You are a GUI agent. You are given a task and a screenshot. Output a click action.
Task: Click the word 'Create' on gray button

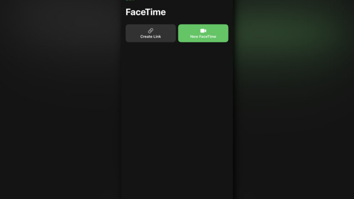(x=146, y=36)
